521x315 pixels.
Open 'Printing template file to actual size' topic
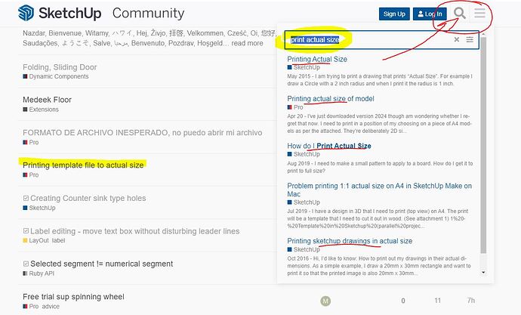(x=83, y=165)
